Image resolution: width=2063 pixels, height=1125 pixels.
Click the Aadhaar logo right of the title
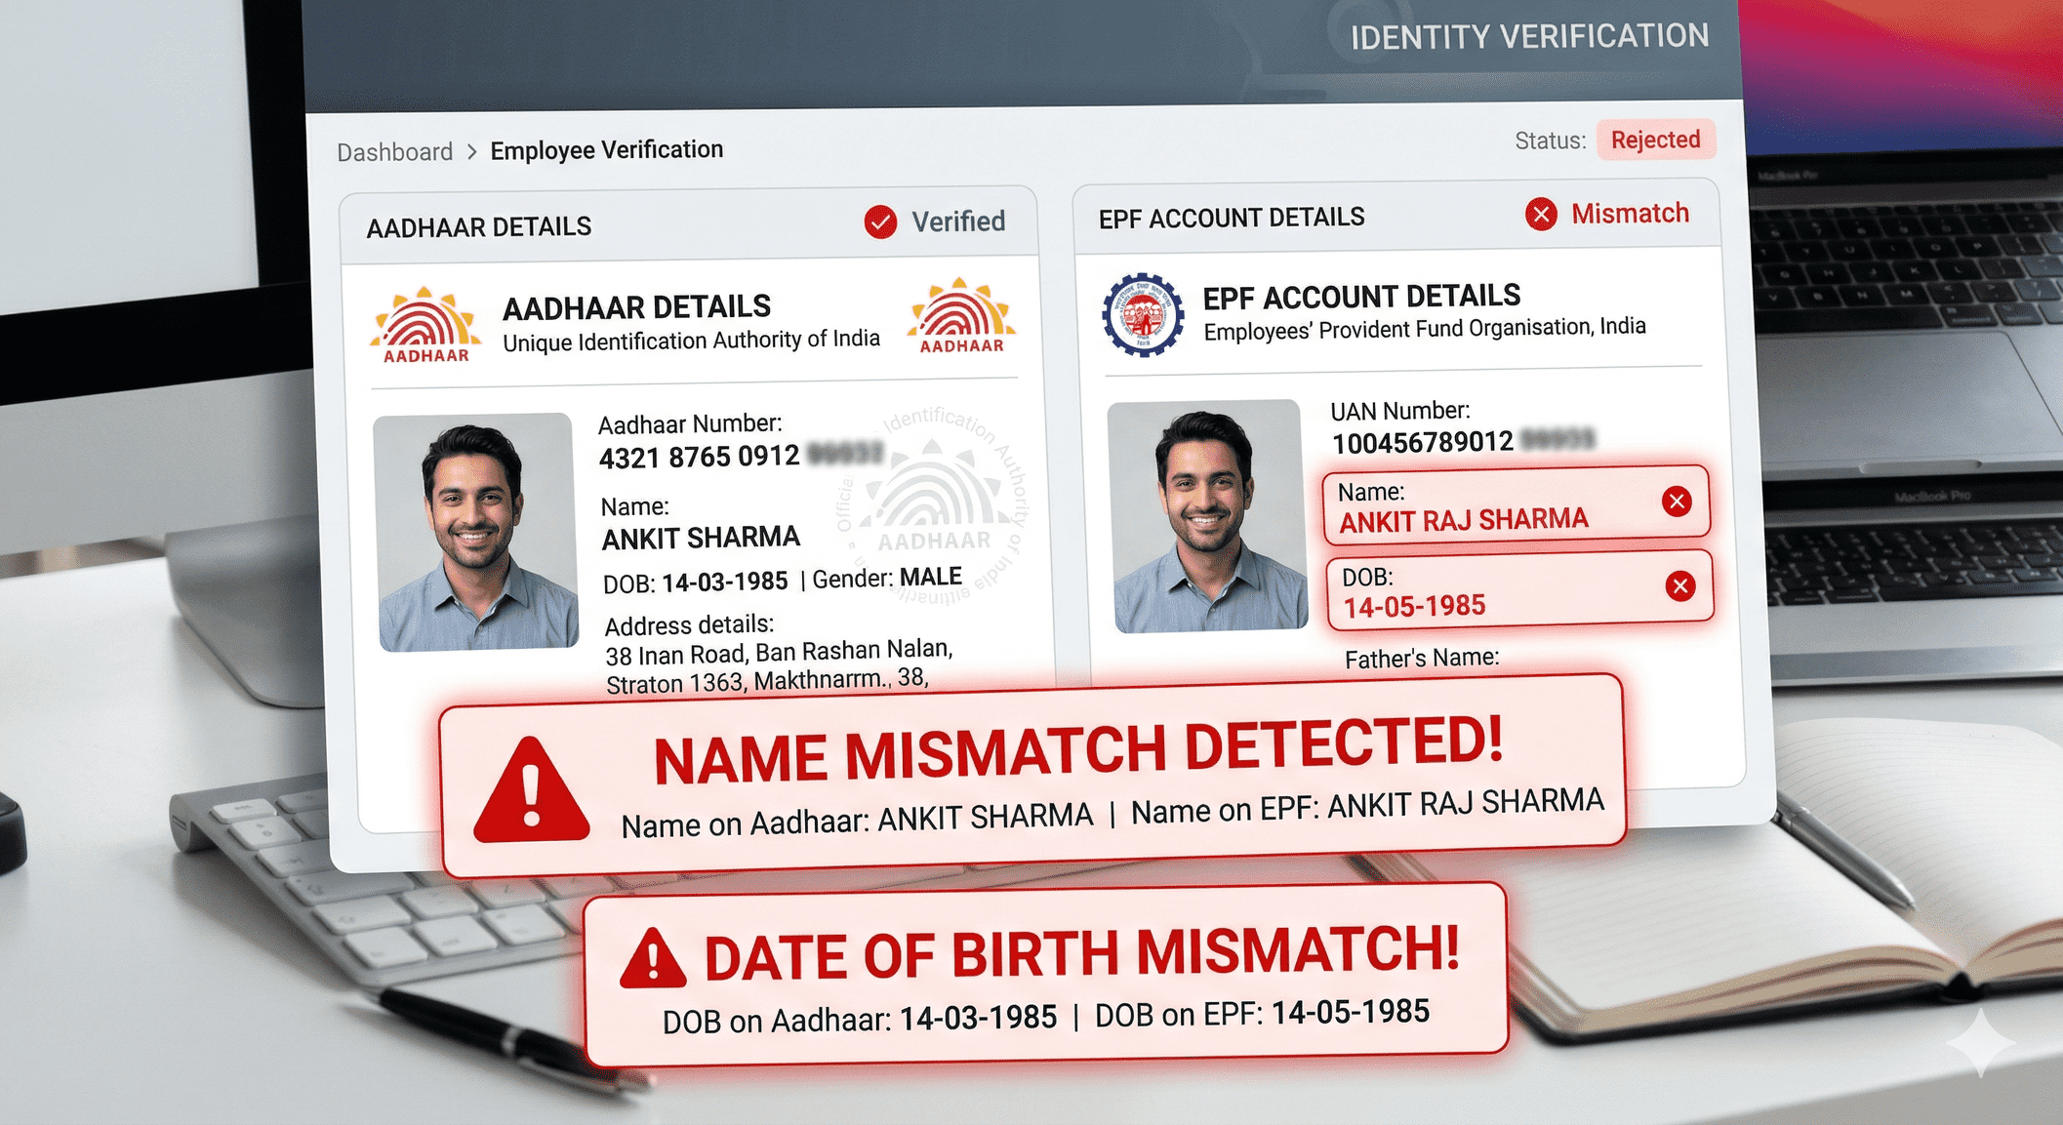pos(961,316)
